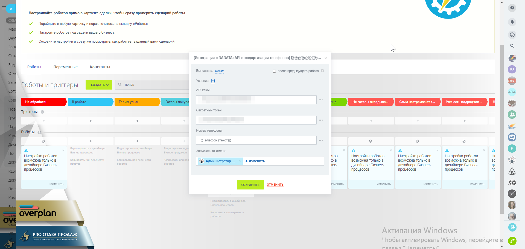Click 'изменить' on Сами настраивают robot card
525x249 pixels.
430,184
